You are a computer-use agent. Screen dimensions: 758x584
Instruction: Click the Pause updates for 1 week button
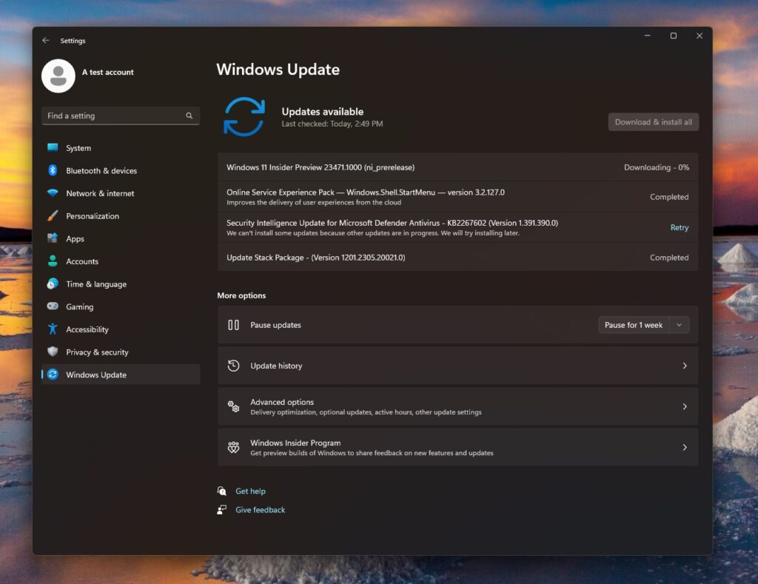[x=634, y=324]
